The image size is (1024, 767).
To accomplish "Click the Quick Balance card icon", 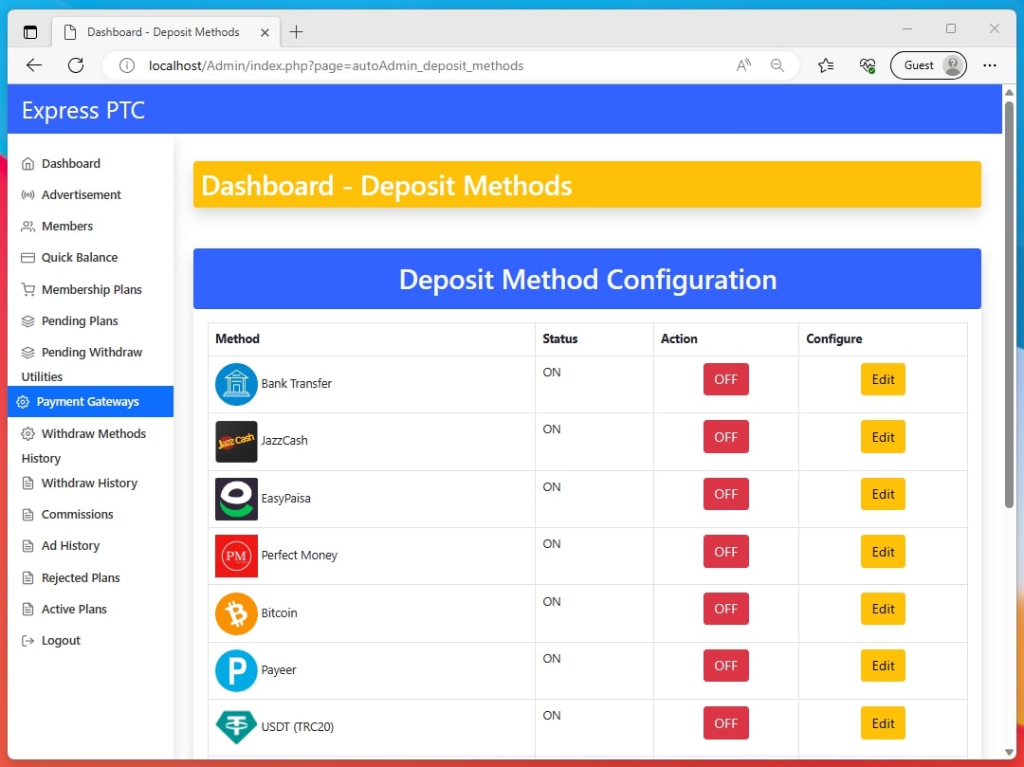I will (x=27, y=258).
